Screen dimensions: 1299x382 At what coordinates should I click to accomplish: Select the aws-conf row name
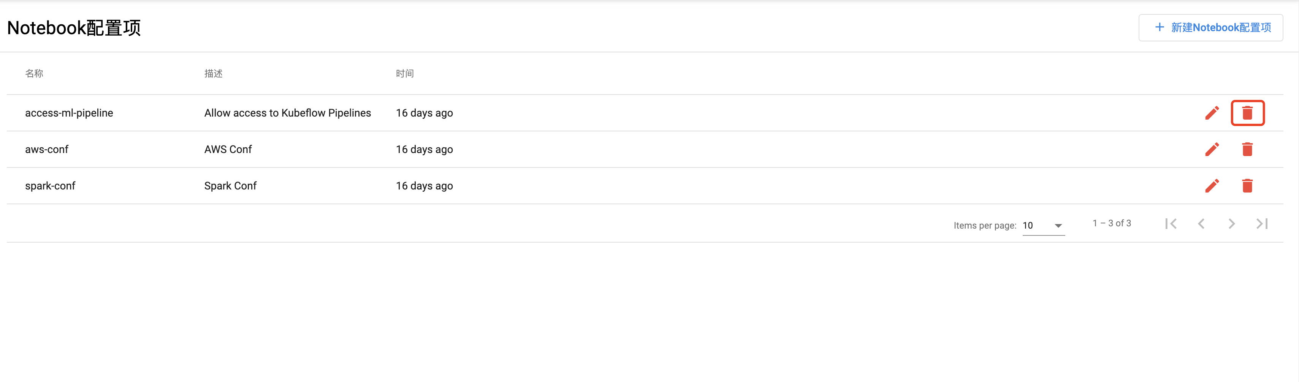click(x=46, y=149)
